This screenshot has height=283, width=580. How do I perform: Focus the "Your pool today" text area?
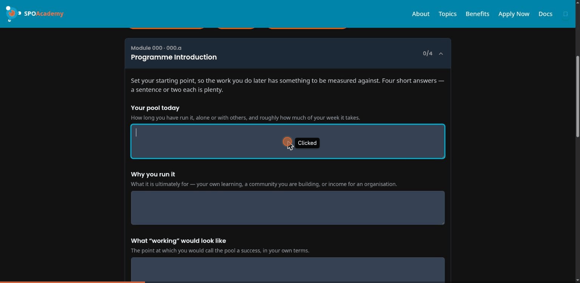[x=288, y=141]
